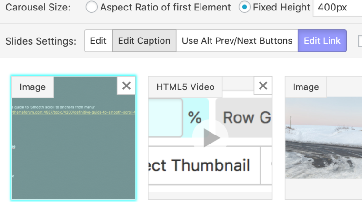Open the Edit Link option
Viewport: 362px width, 202px height.
coord(322,41)
